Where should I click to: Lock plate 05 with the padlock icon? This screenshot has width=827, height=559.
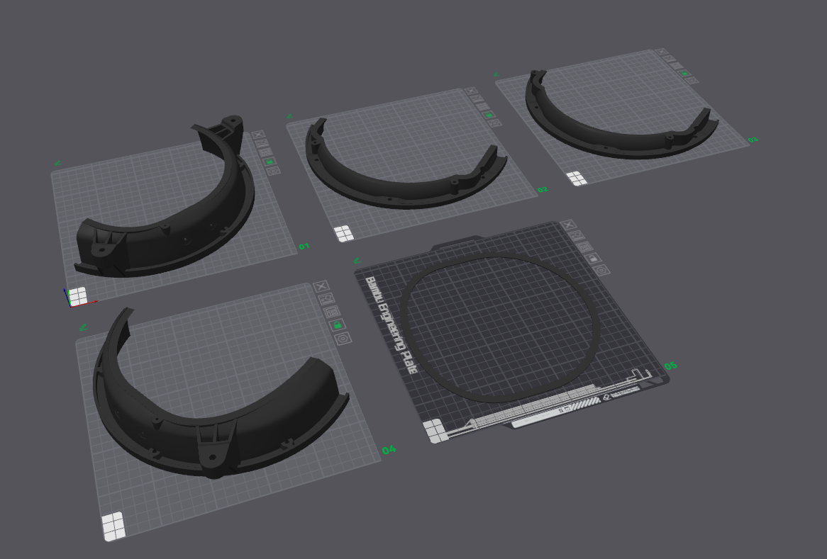click(593, 259)
